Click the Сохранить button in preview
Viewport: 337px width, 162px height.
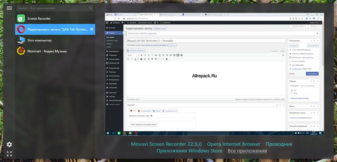coord(294,45)
